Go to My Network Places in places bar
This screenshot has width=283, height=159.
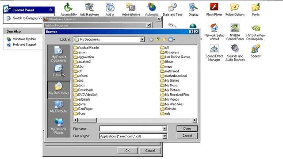[59, 126]
